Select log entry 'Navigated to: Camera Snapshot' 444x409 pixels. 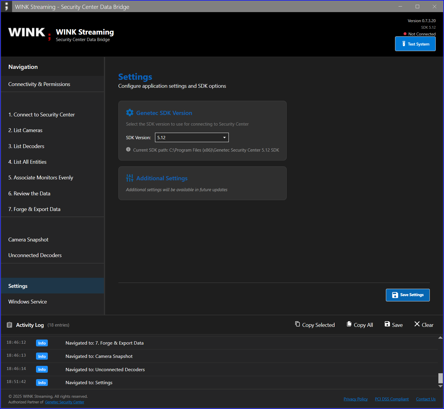point(219,356)
